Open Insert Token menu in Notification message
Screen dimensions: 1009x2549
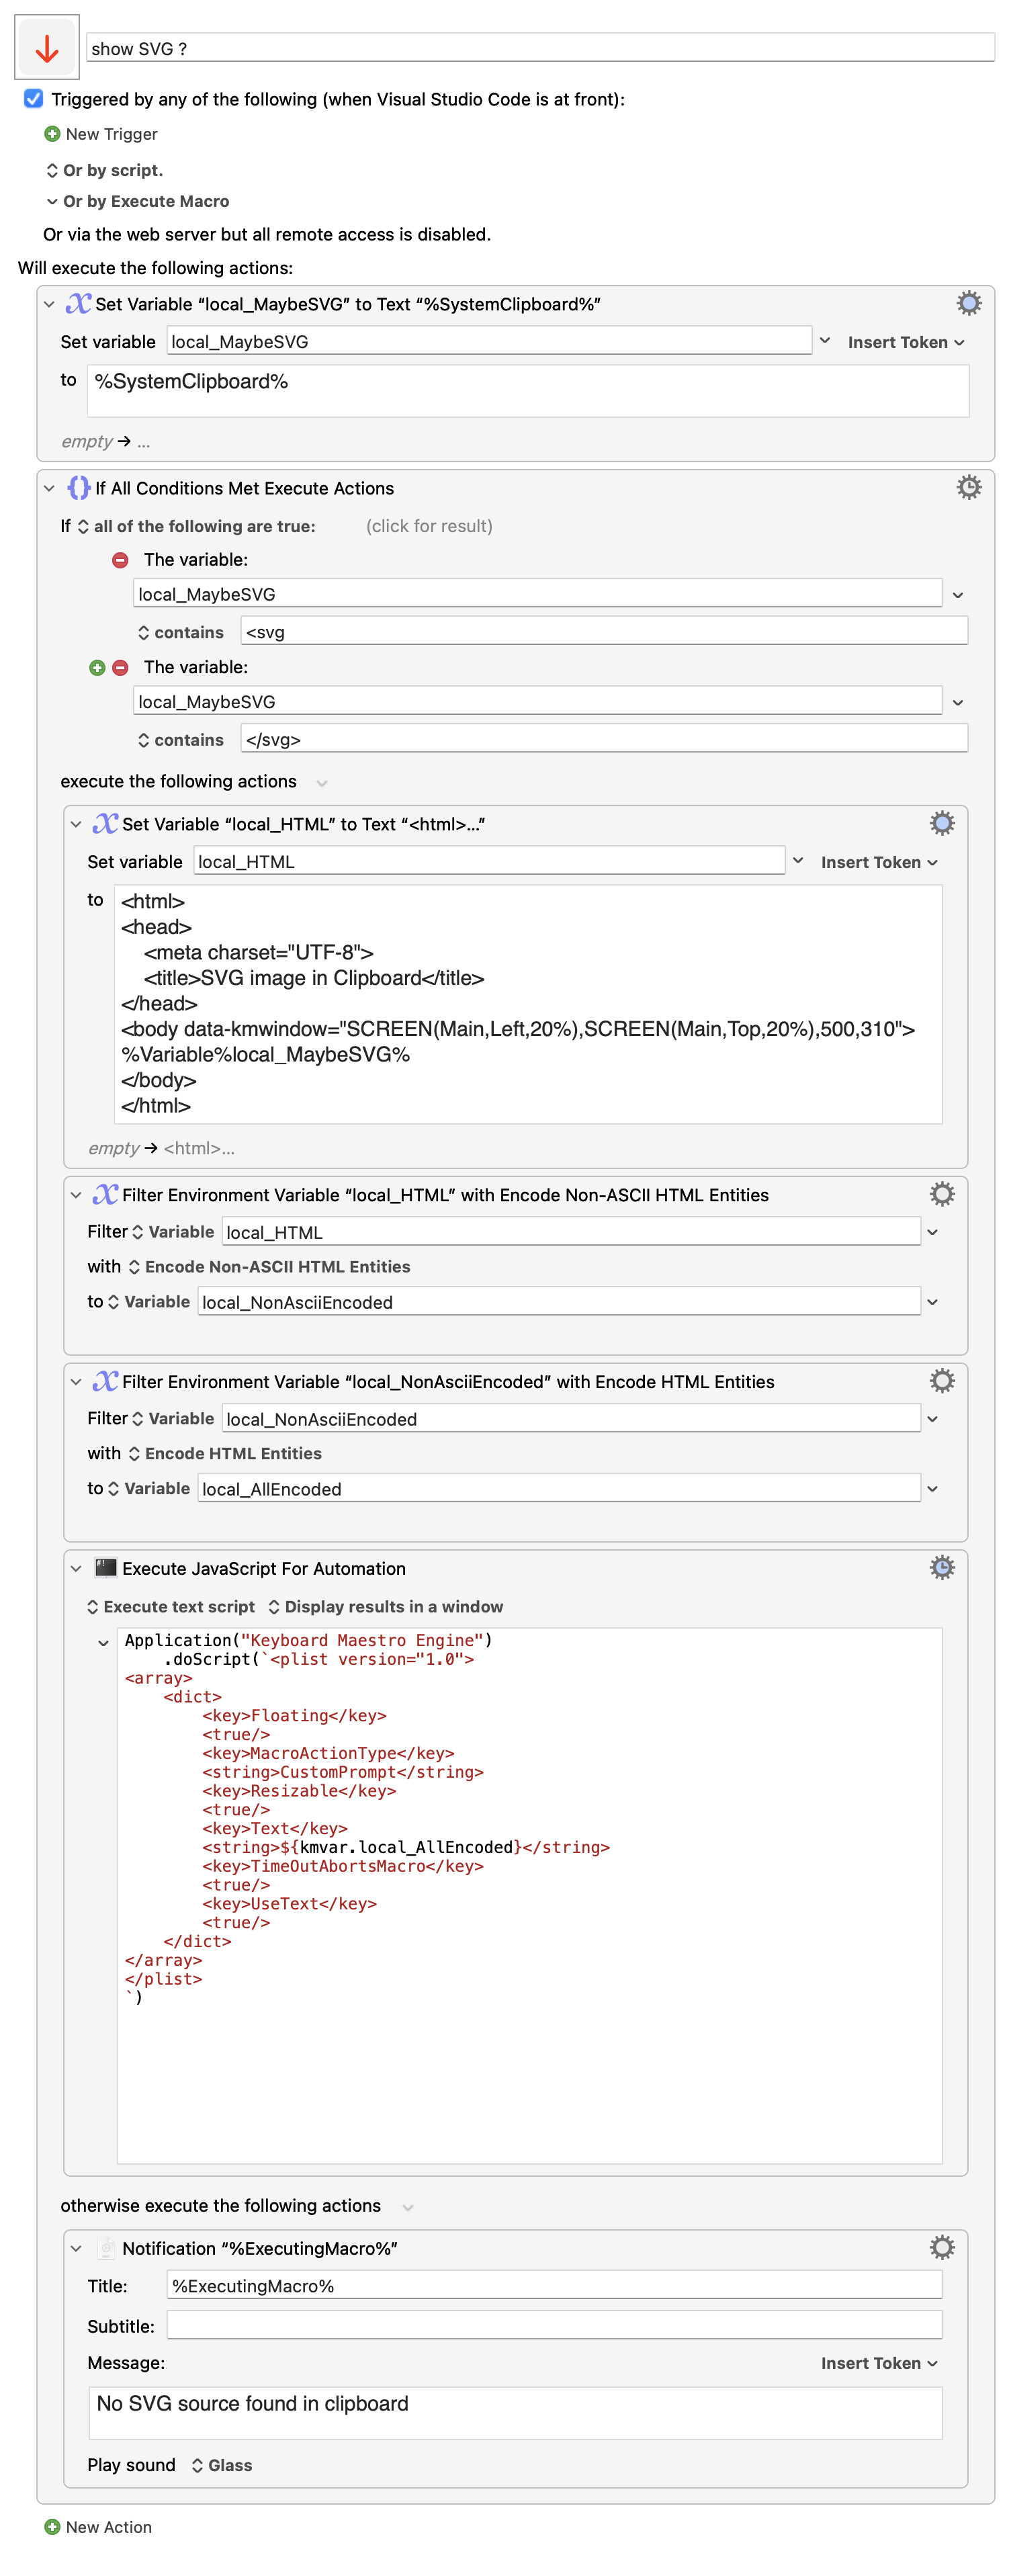click(877, 2363)
